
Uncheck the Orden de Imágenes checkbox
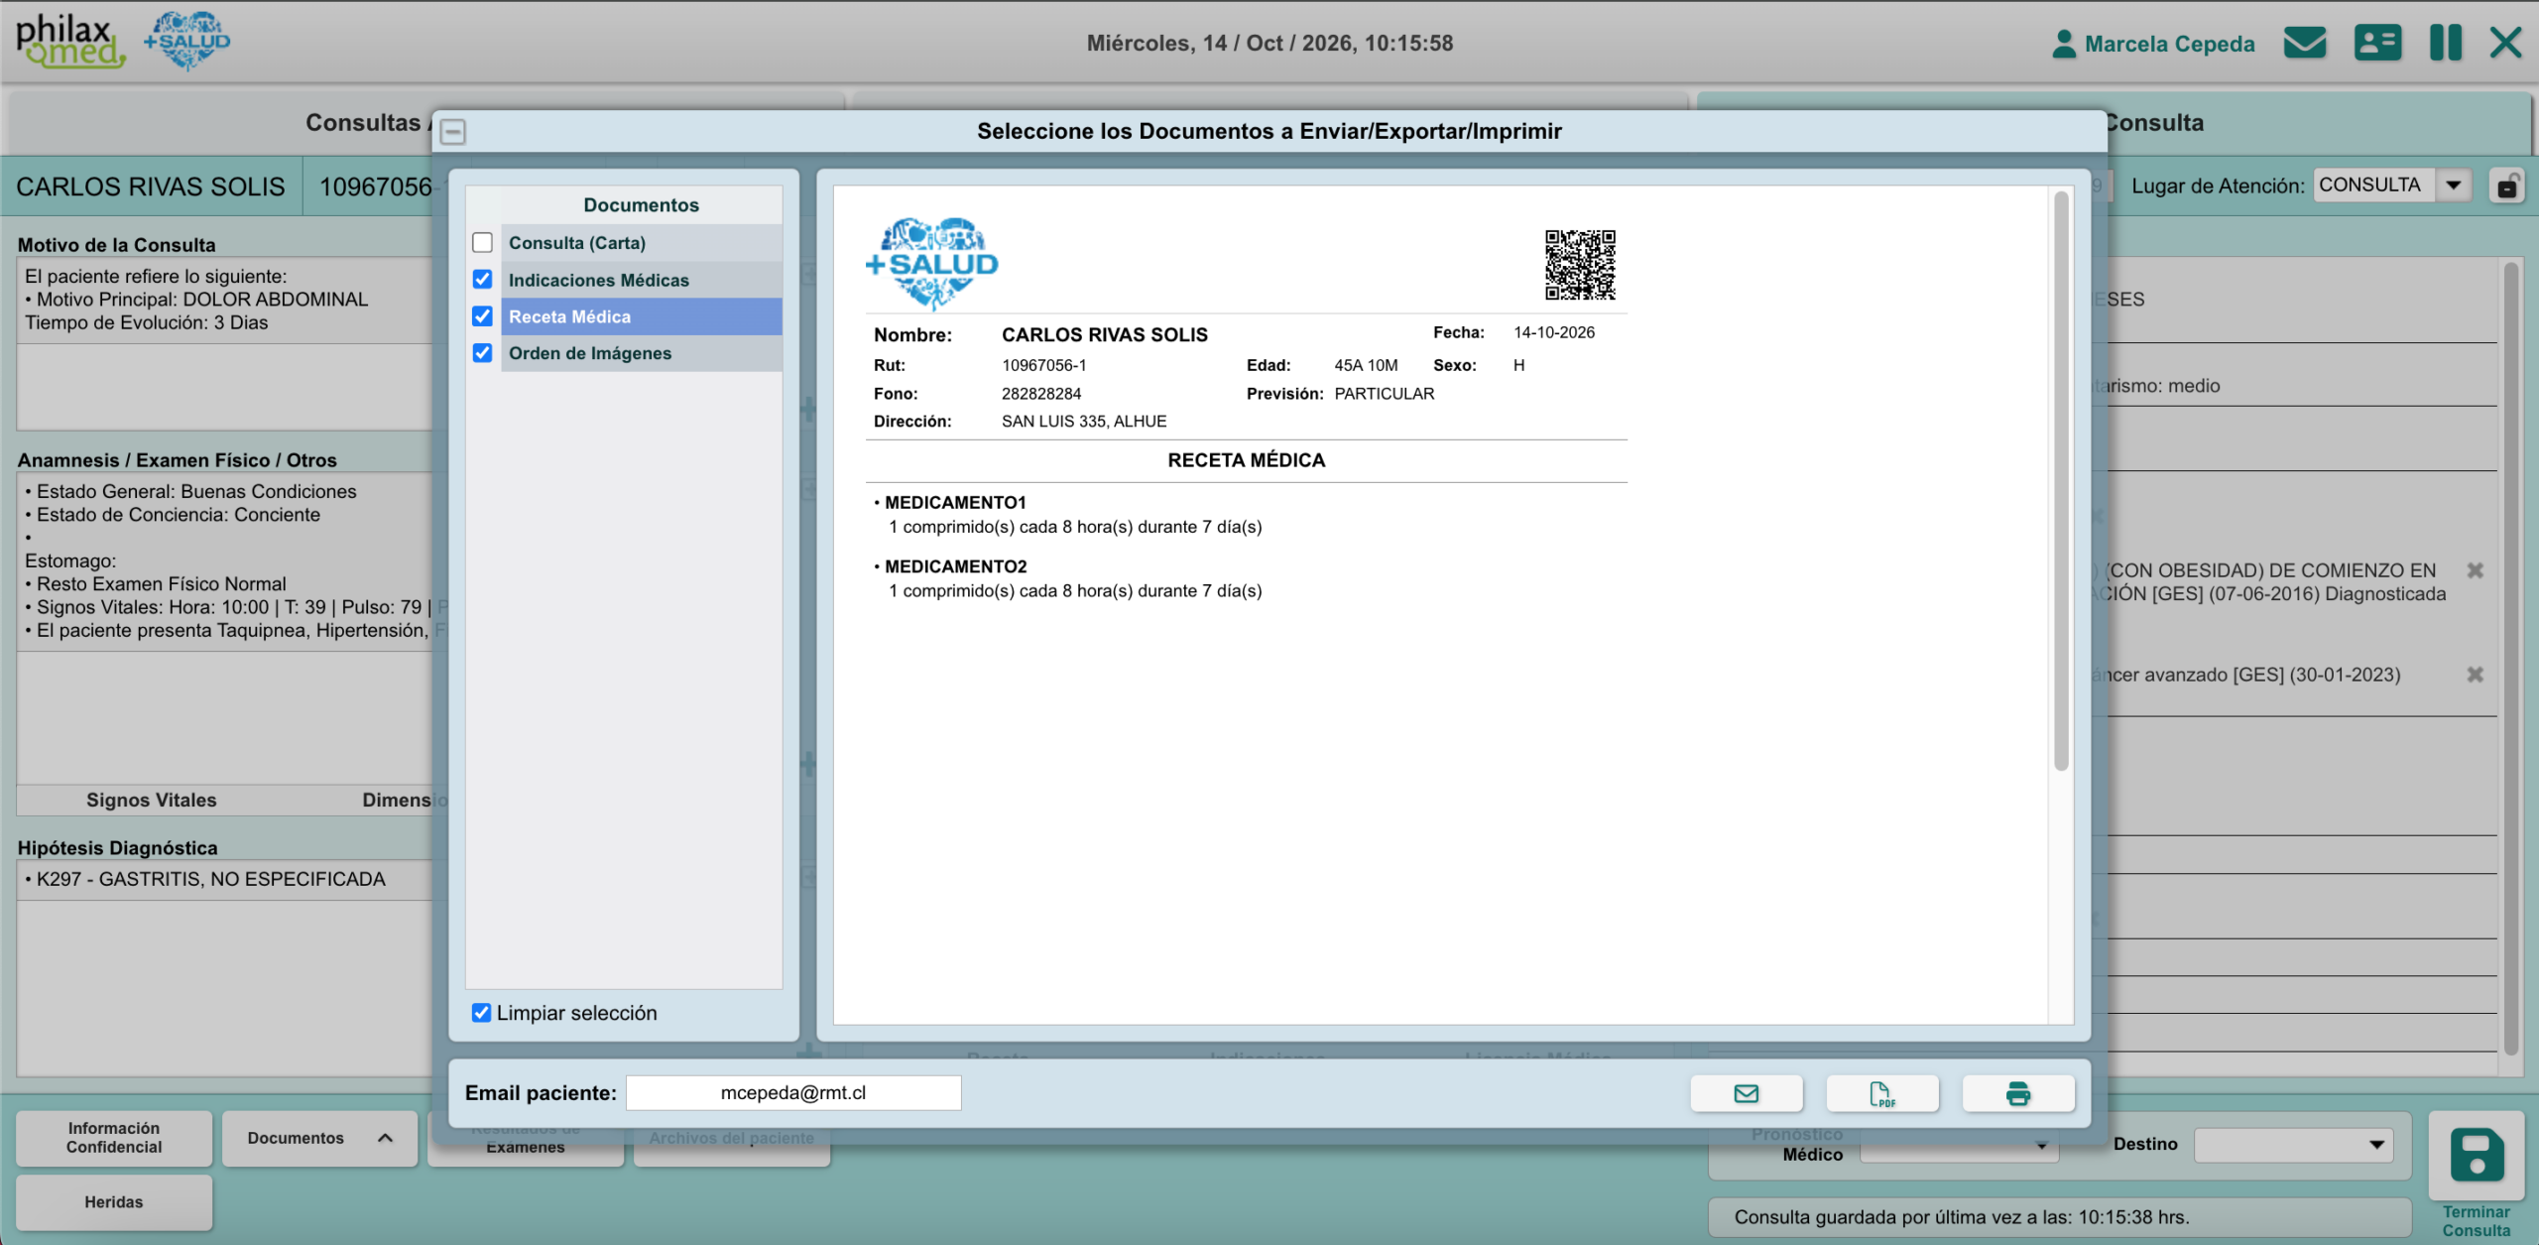[482, 353]
